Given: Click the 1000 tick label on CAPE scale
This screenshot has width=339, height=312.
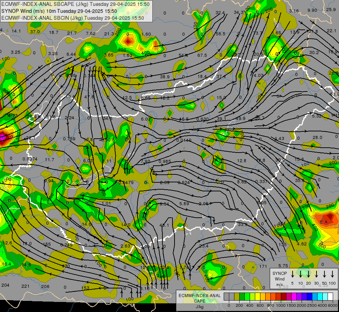Looking at the screenshot, I should [x=281, y=305].
